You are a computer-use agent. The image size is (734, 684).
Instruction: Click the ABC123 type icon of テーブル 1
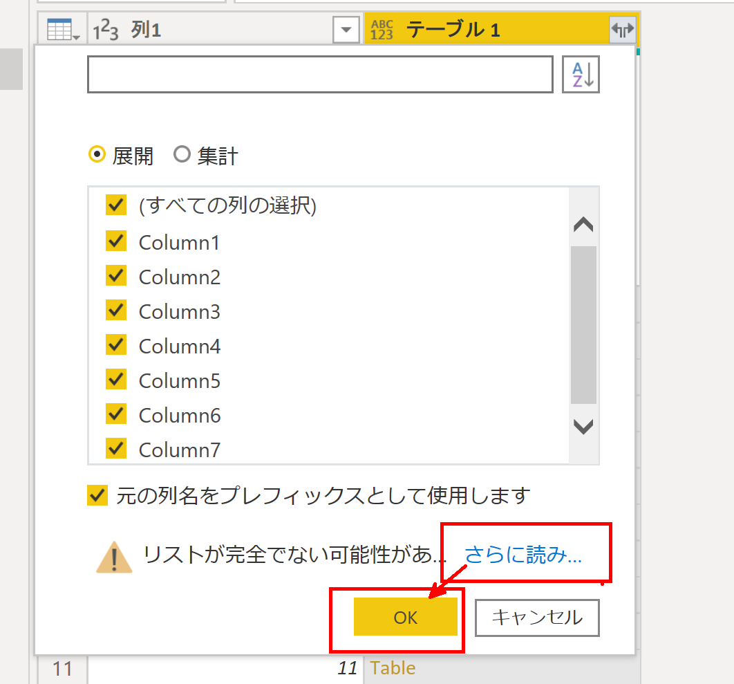click(x=382, y=30)
